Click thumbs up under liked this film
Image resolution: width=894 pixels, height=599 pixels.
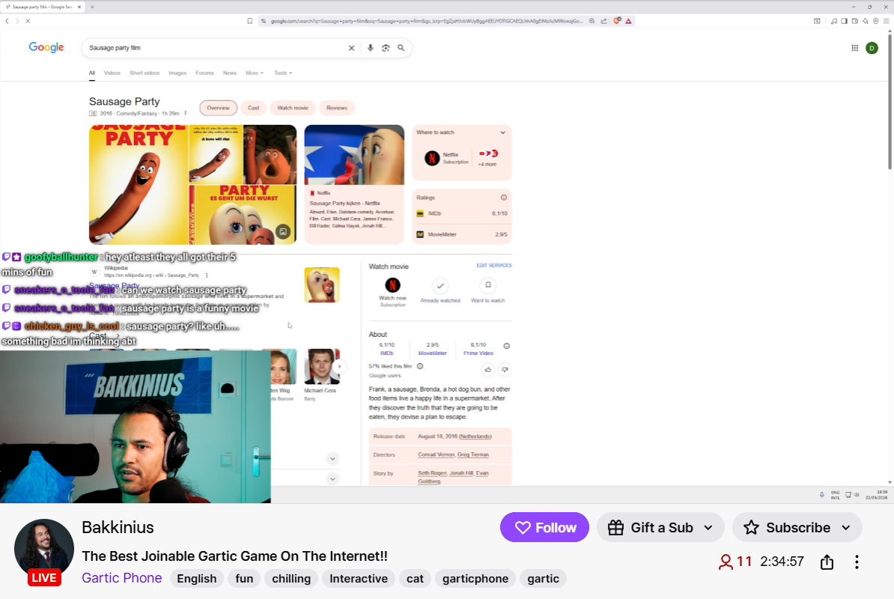(x=488, y=369)
